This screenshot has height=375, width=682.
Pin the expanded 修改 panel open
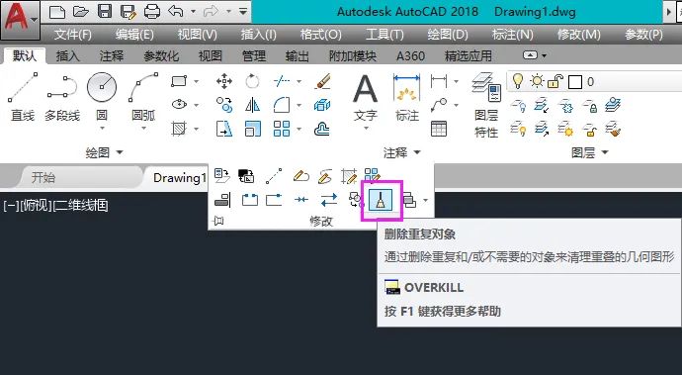(218, 222)
